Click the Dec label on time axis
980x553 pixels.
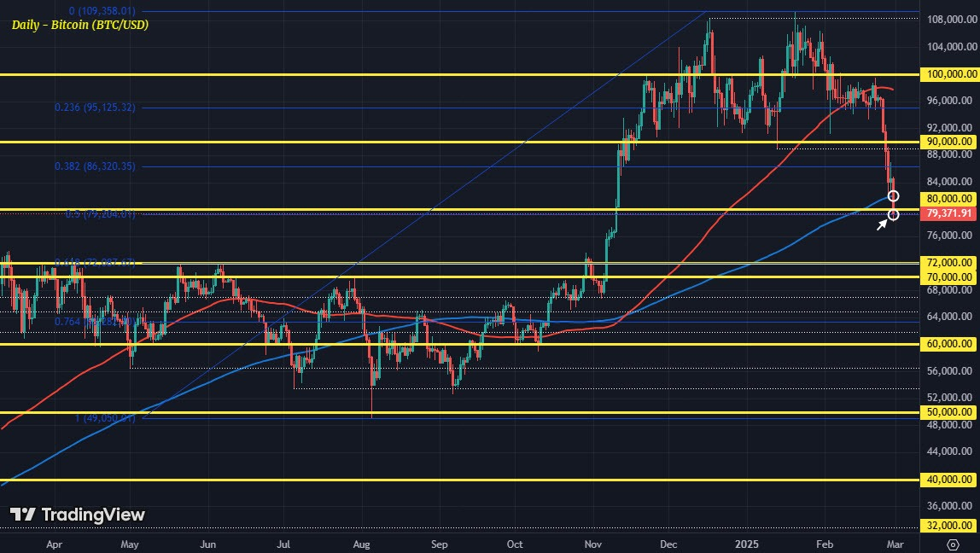pos(668,544)
